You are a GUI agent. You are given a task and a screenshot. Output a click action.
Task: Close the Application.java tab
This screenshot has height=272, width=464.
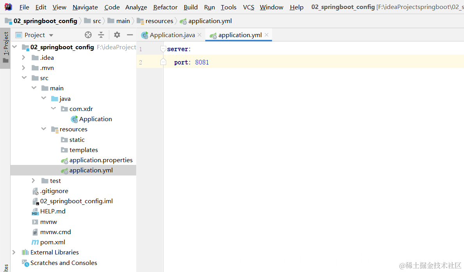pyautogui.click(x=199, y=35)
